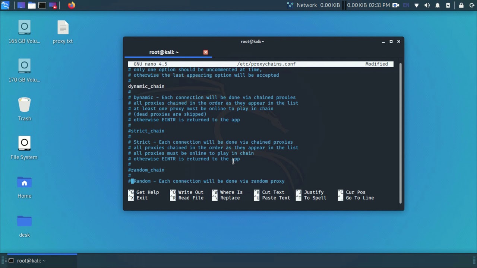Screen dimensions: 477x268
Task: Click the Cut Text shortcut hint
Action: (269, 192)
